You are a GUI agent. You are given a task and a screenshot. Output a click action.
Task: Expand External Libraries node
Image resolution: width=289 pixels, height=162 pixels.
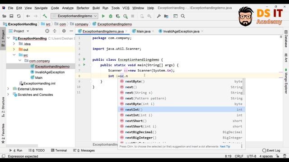click(8, 89)
